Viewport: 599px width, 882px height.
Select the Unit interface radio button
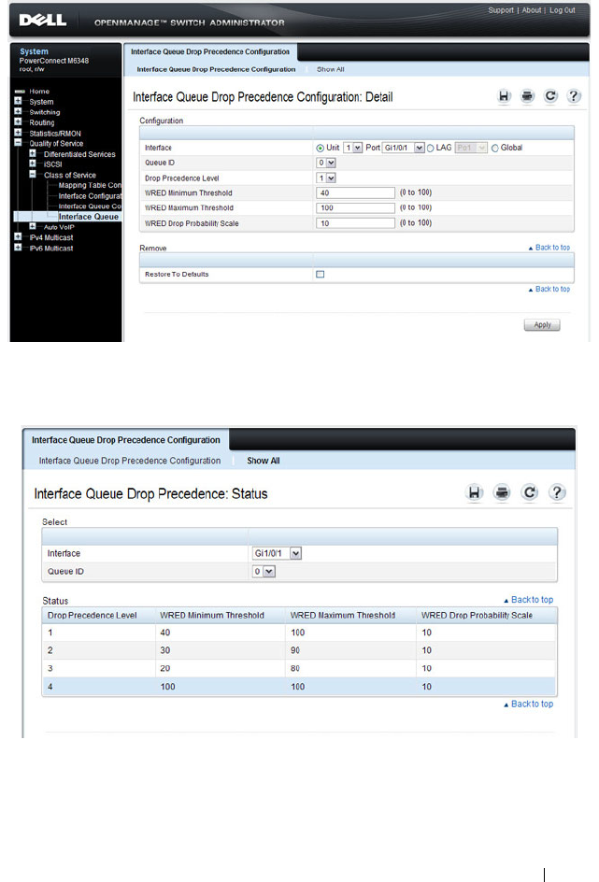(x=320, y=148)
